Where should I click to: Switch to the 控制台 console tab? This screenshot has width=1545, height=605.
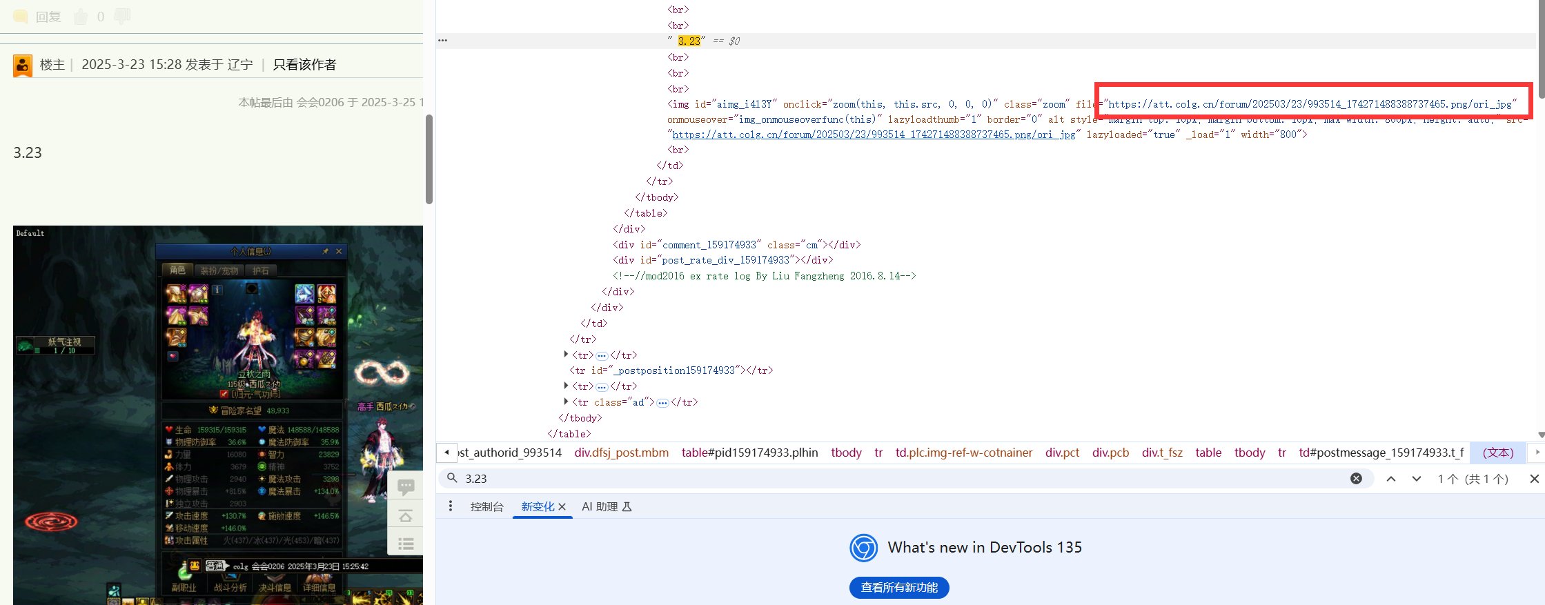pyautogui.click(x=486, y=506)
